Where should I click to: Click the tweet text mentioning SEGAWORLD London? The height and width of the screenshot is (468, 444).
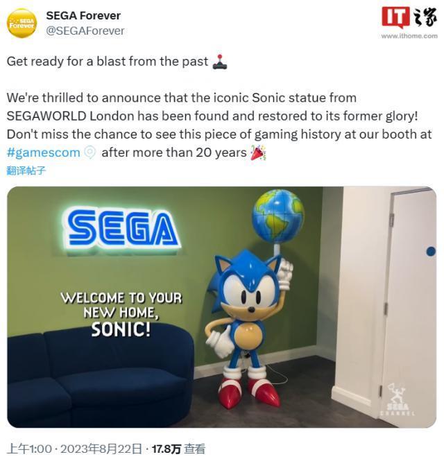coord(208,116)
